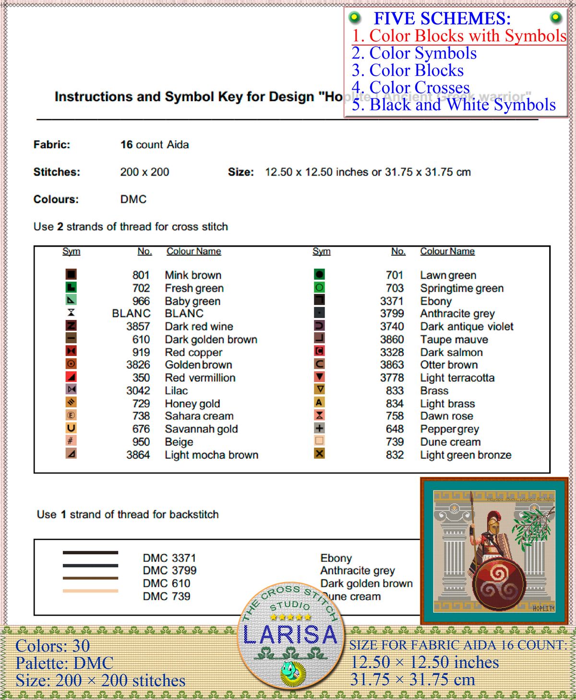
Task: Click the 3371 Ebony symbol block
Action: pyautogui.click(x=319, y=300)
